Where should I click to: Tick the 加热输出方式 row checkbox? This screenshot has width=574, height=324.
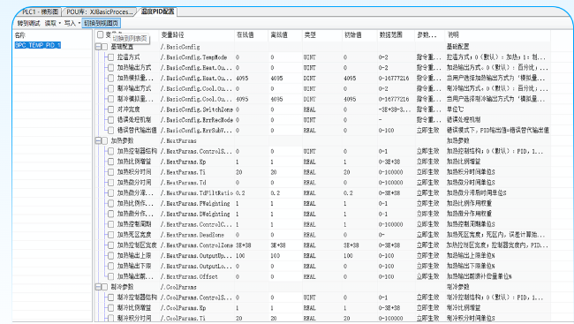(x=111, y=68)
